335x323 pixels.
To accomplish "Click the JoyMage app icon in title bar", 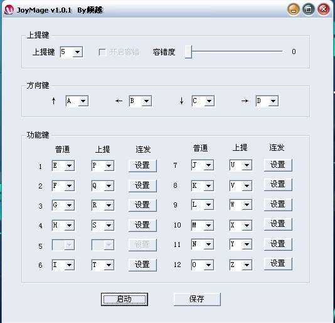I will 9,9.
